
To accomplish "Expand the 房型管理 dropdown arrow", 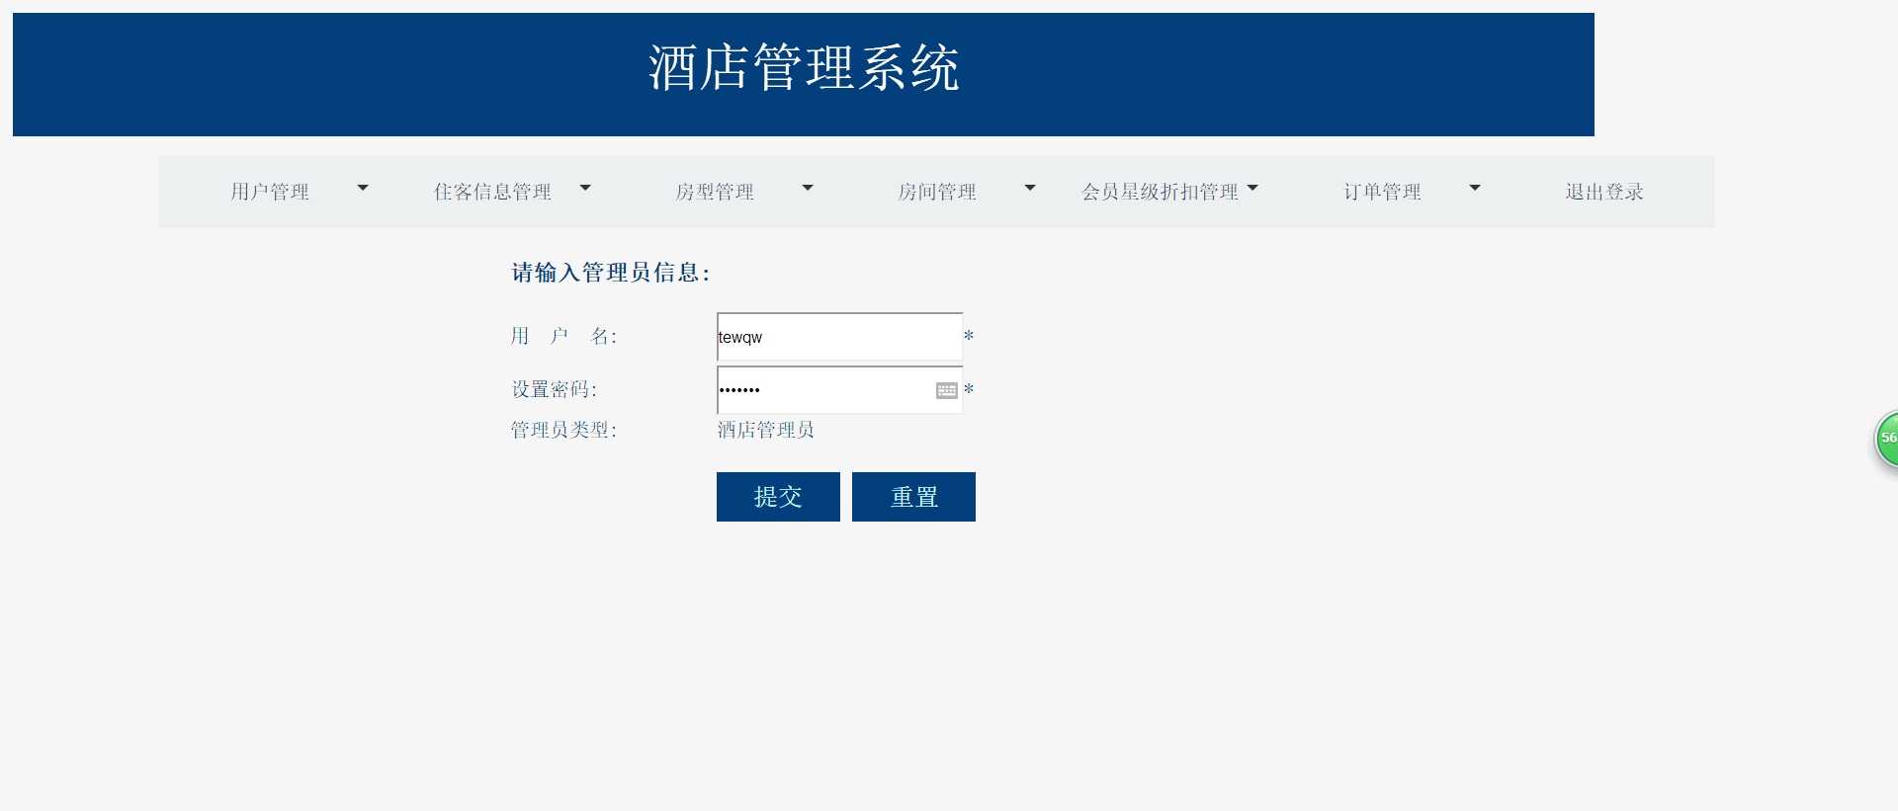I will click(x=808, y=188).
